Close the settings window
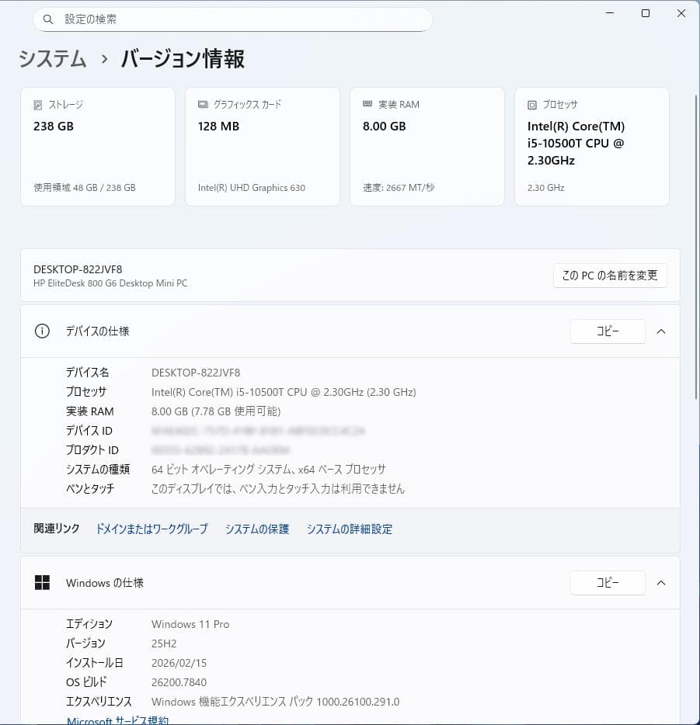Image resolution: width=700 pixels, height=725 pixels. point(681,13)
